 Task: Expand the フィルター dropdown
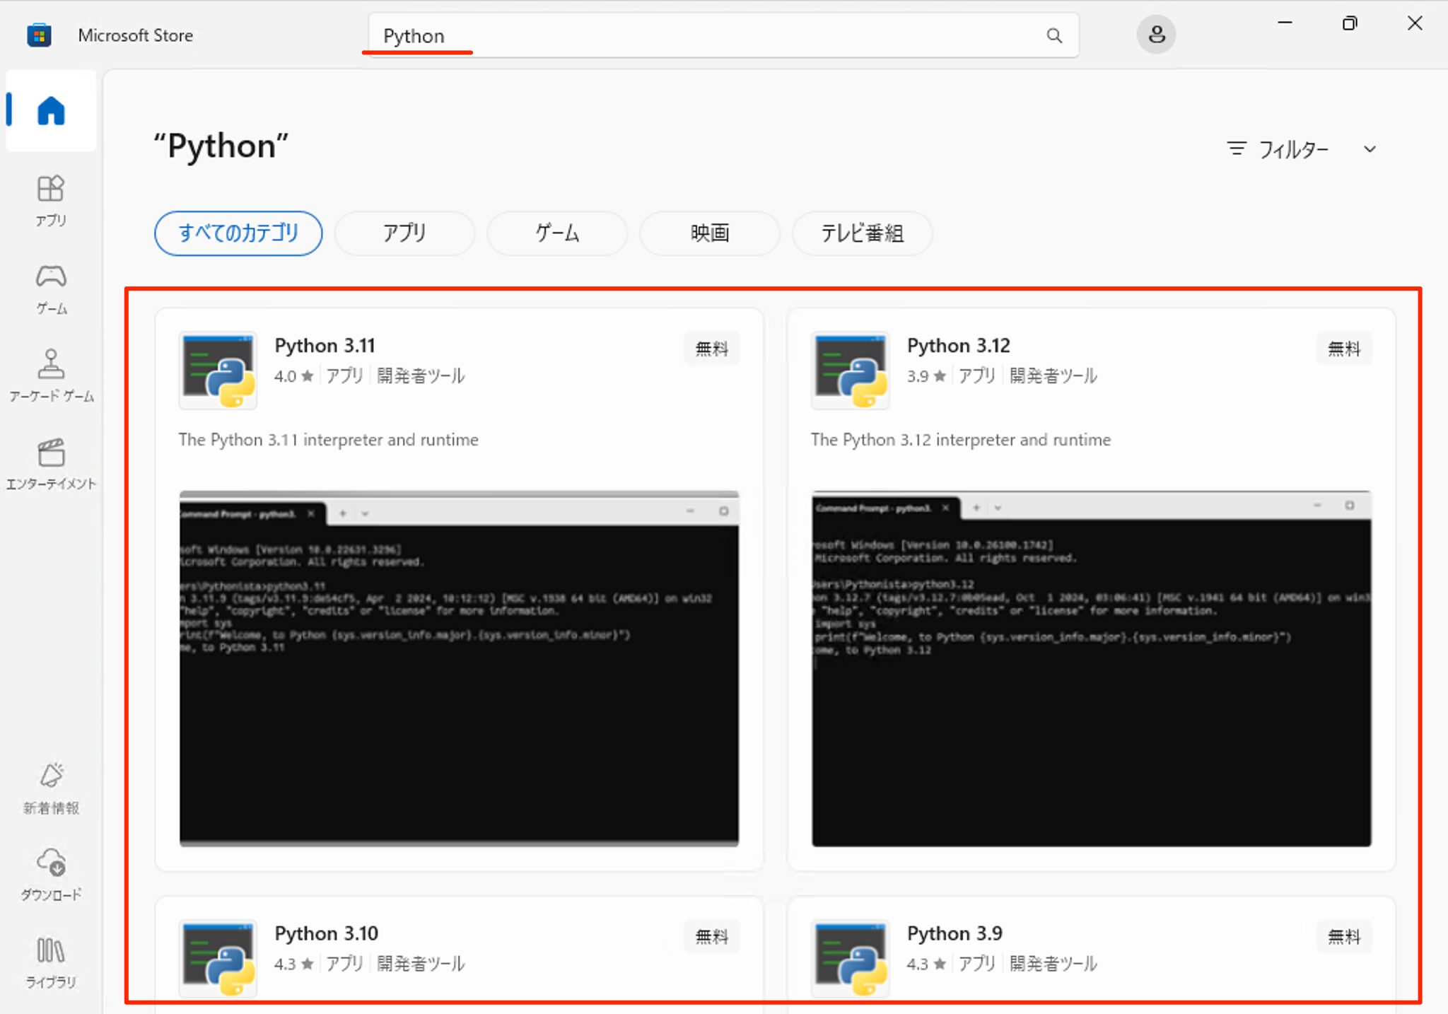click(x=1301, y=148)
